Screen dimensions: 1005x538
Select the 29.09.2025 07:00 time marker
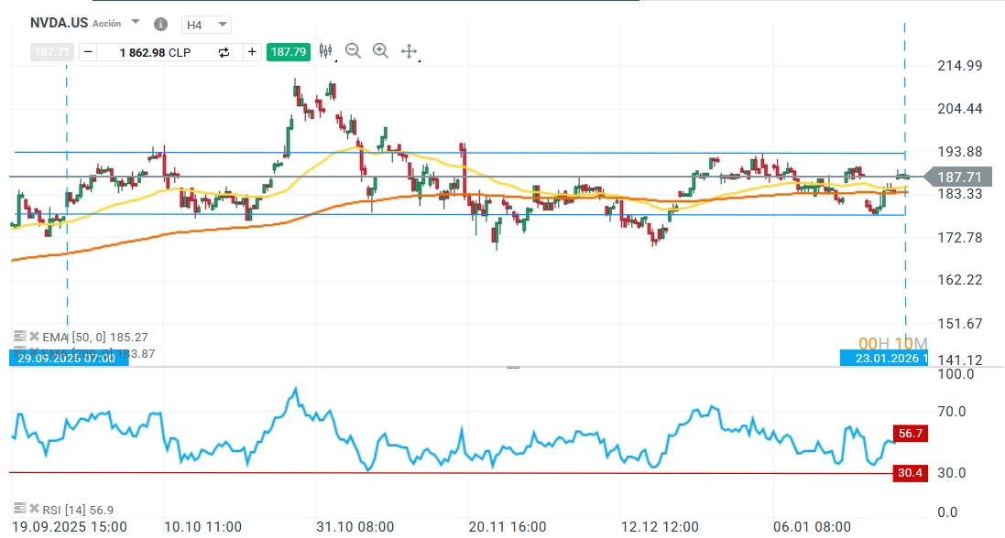[69, 358]
